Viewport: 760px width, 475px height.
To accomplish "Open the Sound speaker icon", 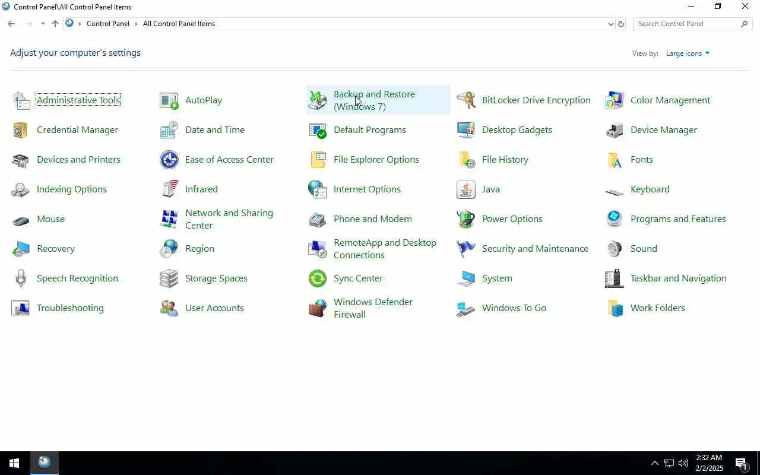I will click(615, 249).
